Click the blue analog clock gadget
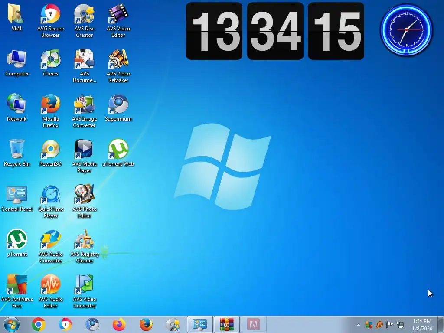Screen dimensions: 444x333 [406, 29]
